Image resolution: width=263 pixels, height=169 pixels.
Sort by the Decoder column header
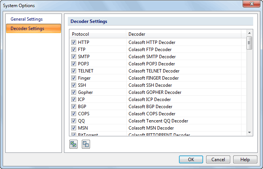point(183,34)
